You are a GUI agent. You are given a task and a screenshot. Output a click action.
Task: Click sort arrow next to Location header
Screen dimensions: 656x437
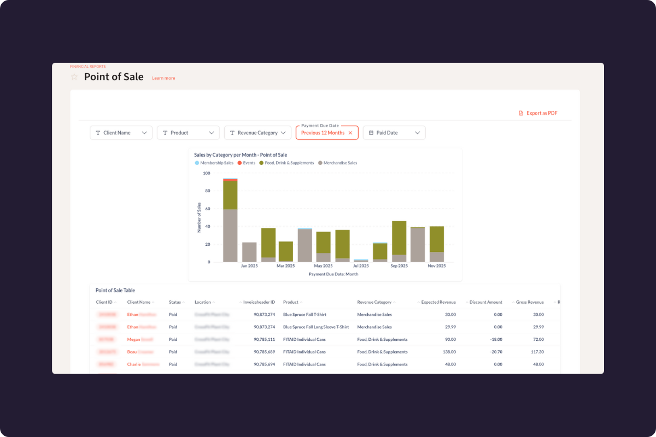(214, 302)
